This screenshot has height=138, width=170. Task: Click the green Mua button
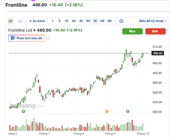133,31
